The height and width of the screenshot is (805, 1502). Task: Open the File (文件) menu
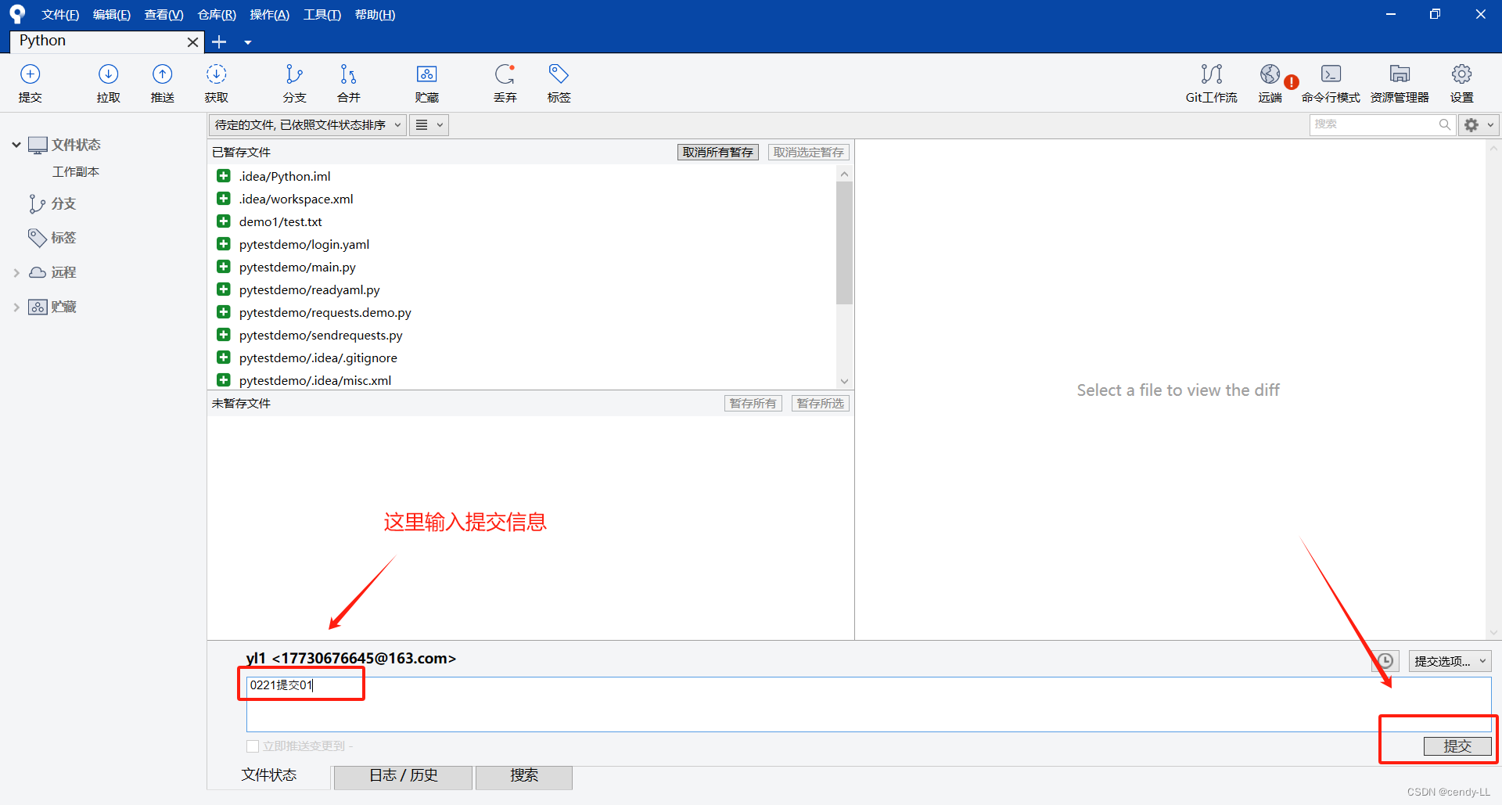(60, 15)
